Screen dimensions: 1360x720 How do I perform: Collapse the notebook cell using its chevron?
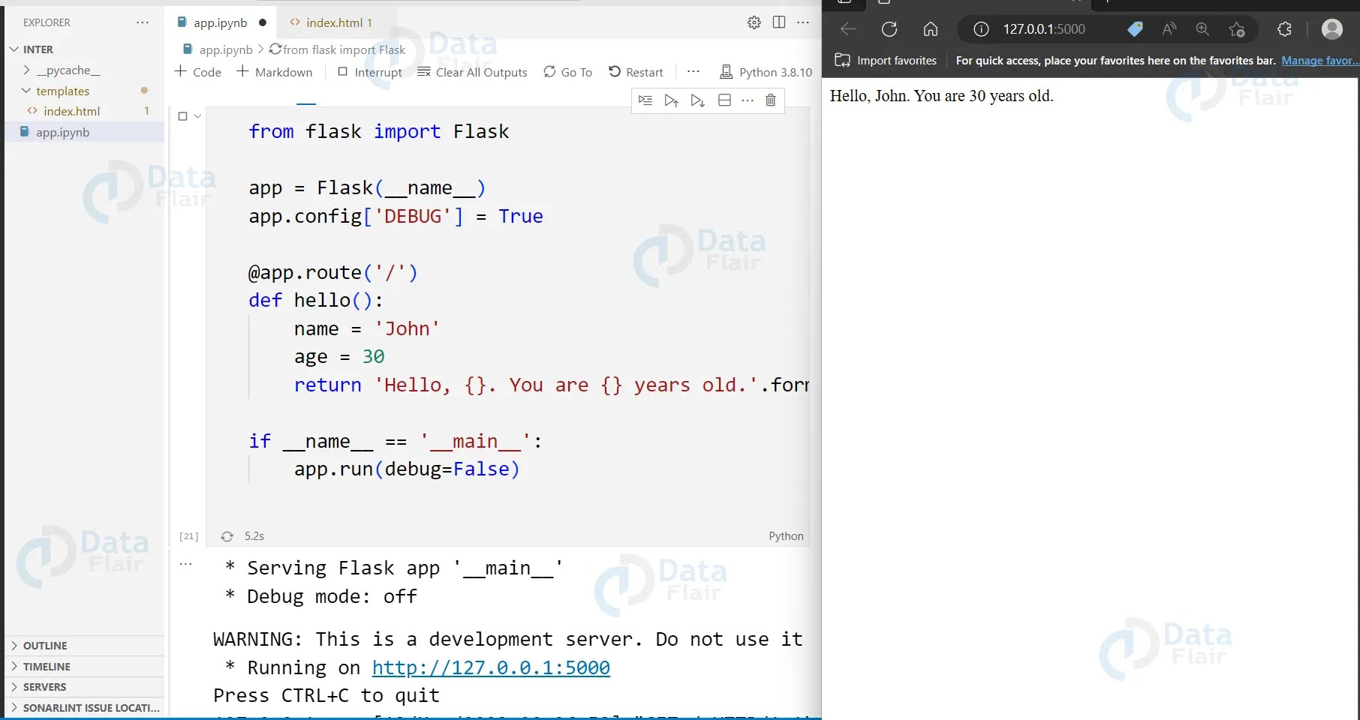point(197,116)
